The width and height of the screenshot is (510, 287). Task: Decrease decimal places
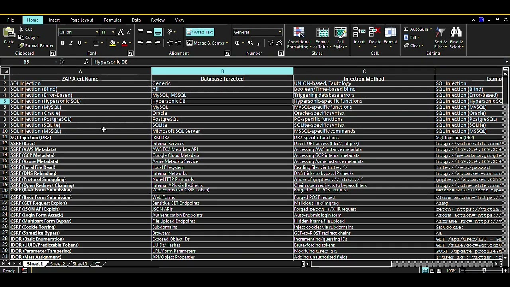click(279, 43)
